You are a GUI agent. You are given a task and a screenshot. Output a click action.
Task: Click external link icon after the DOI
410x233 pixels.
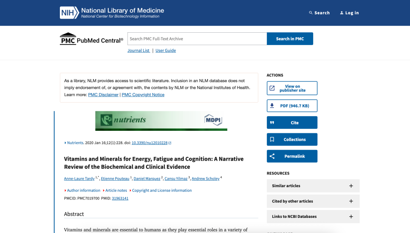click(x=170, y=143)
